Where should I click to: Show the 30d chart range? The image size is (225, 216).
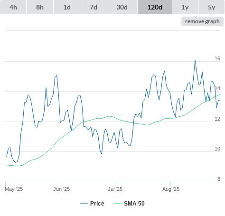[122, 7]
